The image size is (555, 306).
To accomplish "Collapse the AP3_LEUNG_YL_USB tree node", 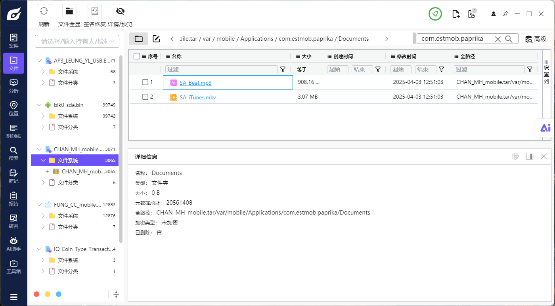I will 39,61.
